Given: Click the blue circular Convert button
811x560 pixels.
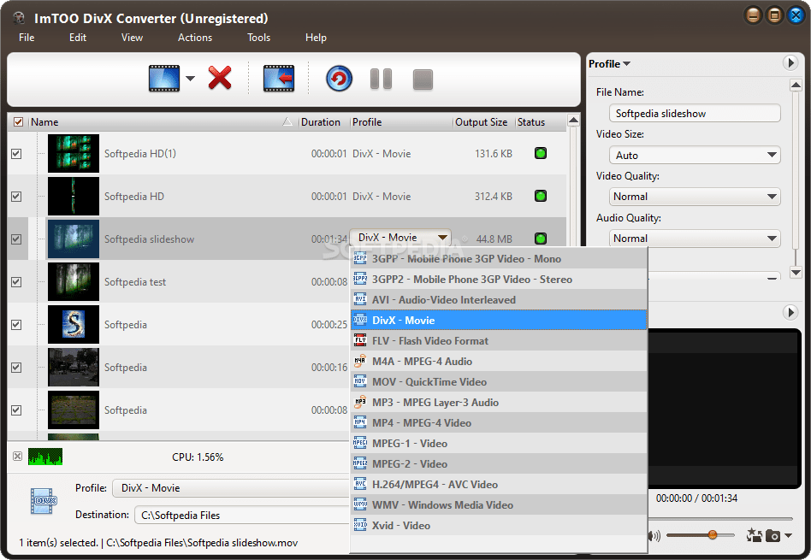Looking at the screenshot, I should point(340,79).
